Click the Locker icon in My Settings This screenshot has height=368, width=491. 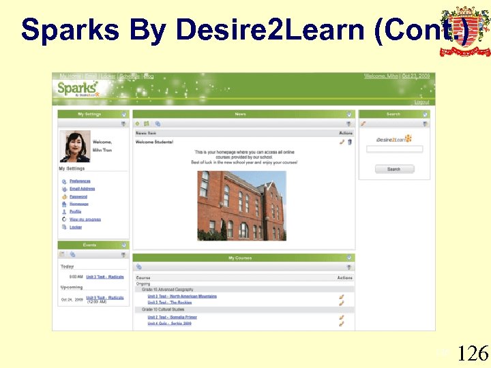pyautogui.click(x=64, y=227)
